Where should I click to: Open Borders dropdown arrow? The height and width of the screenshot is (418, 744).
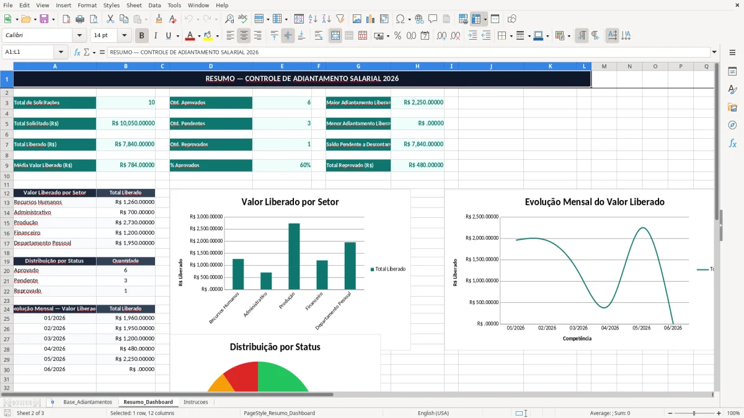point(511,36)
